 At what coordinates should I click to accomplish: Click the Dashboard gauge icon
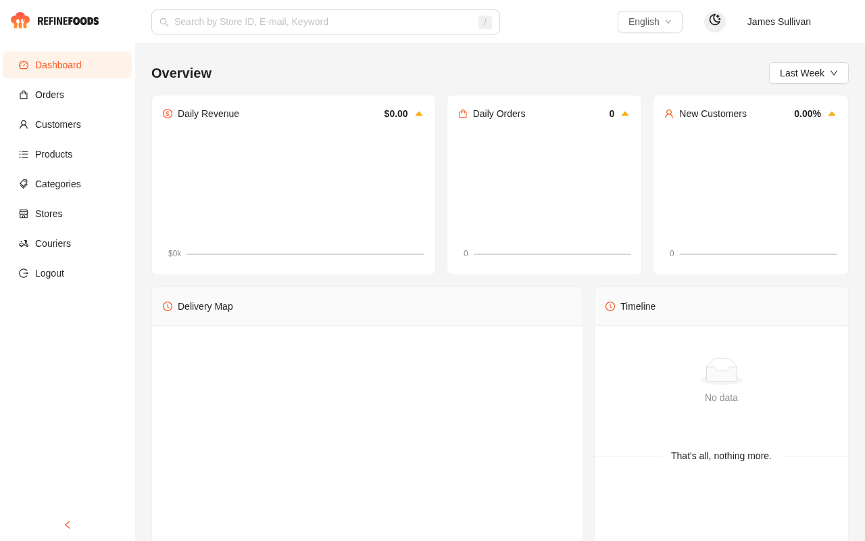24,65
